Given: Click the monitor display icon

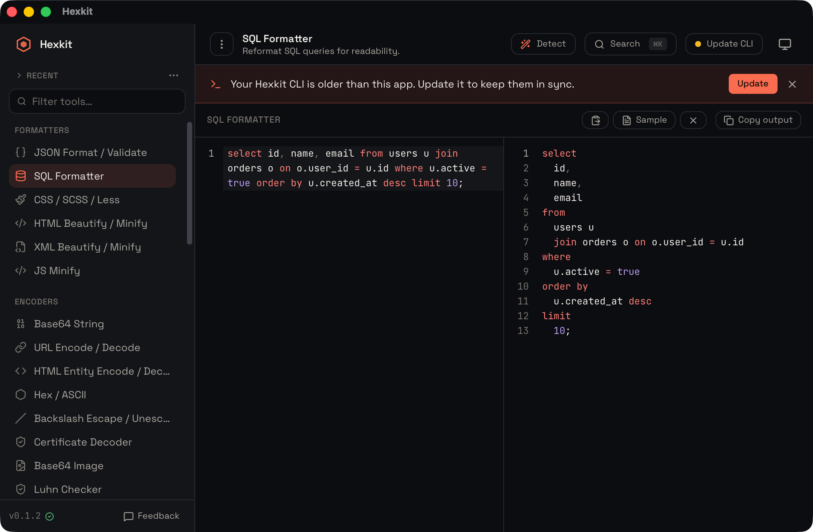Looking at the screenshot, I should [x=785, y=44].
